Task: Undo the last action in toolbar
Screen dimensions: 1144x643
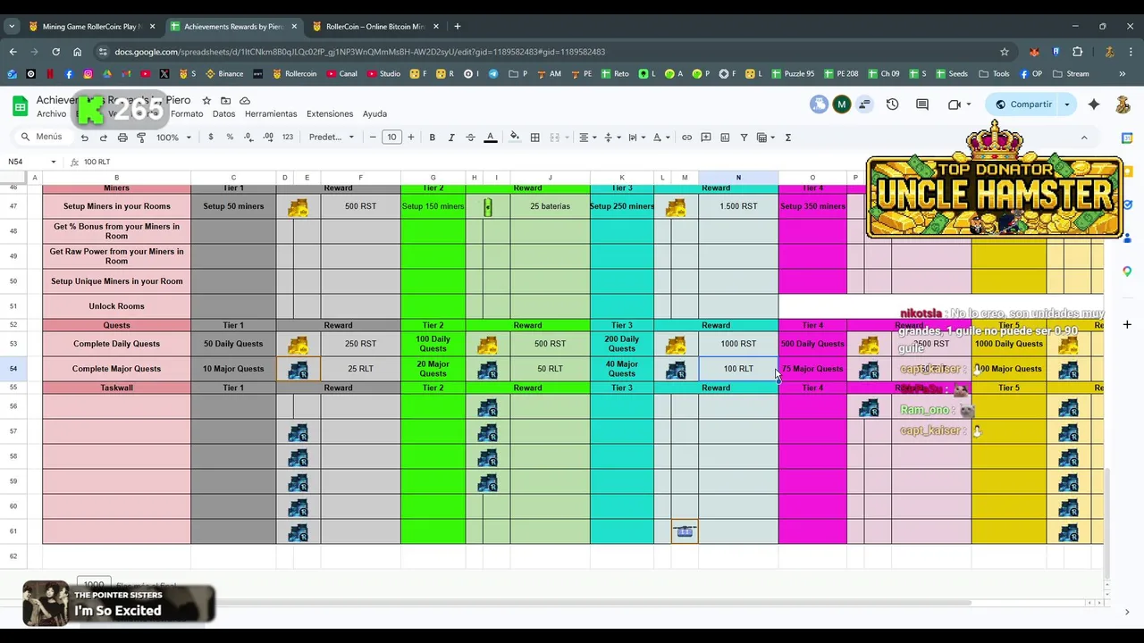Action: tap(84, 138)
